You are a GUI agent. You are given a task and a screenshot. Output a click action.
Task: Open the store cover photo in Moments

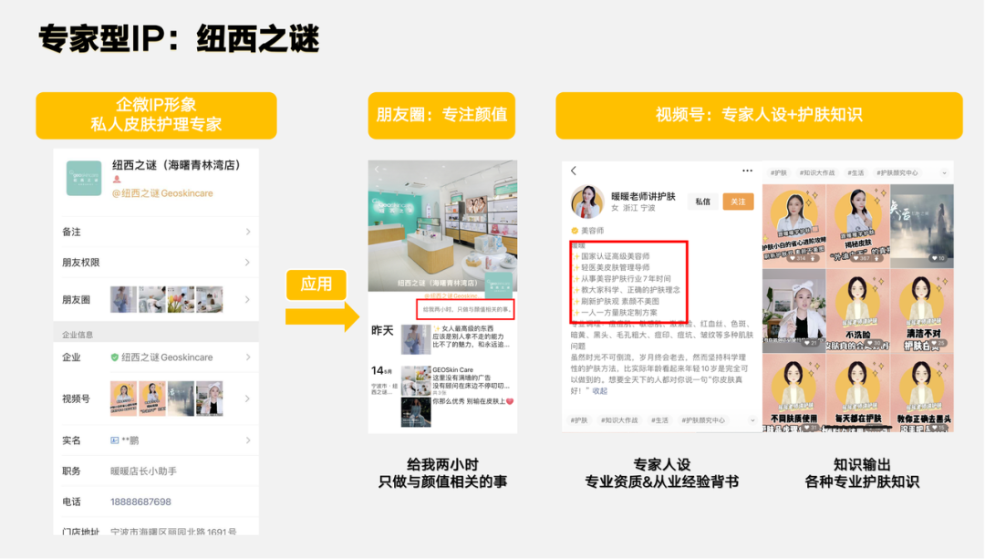tap(442, 225)
